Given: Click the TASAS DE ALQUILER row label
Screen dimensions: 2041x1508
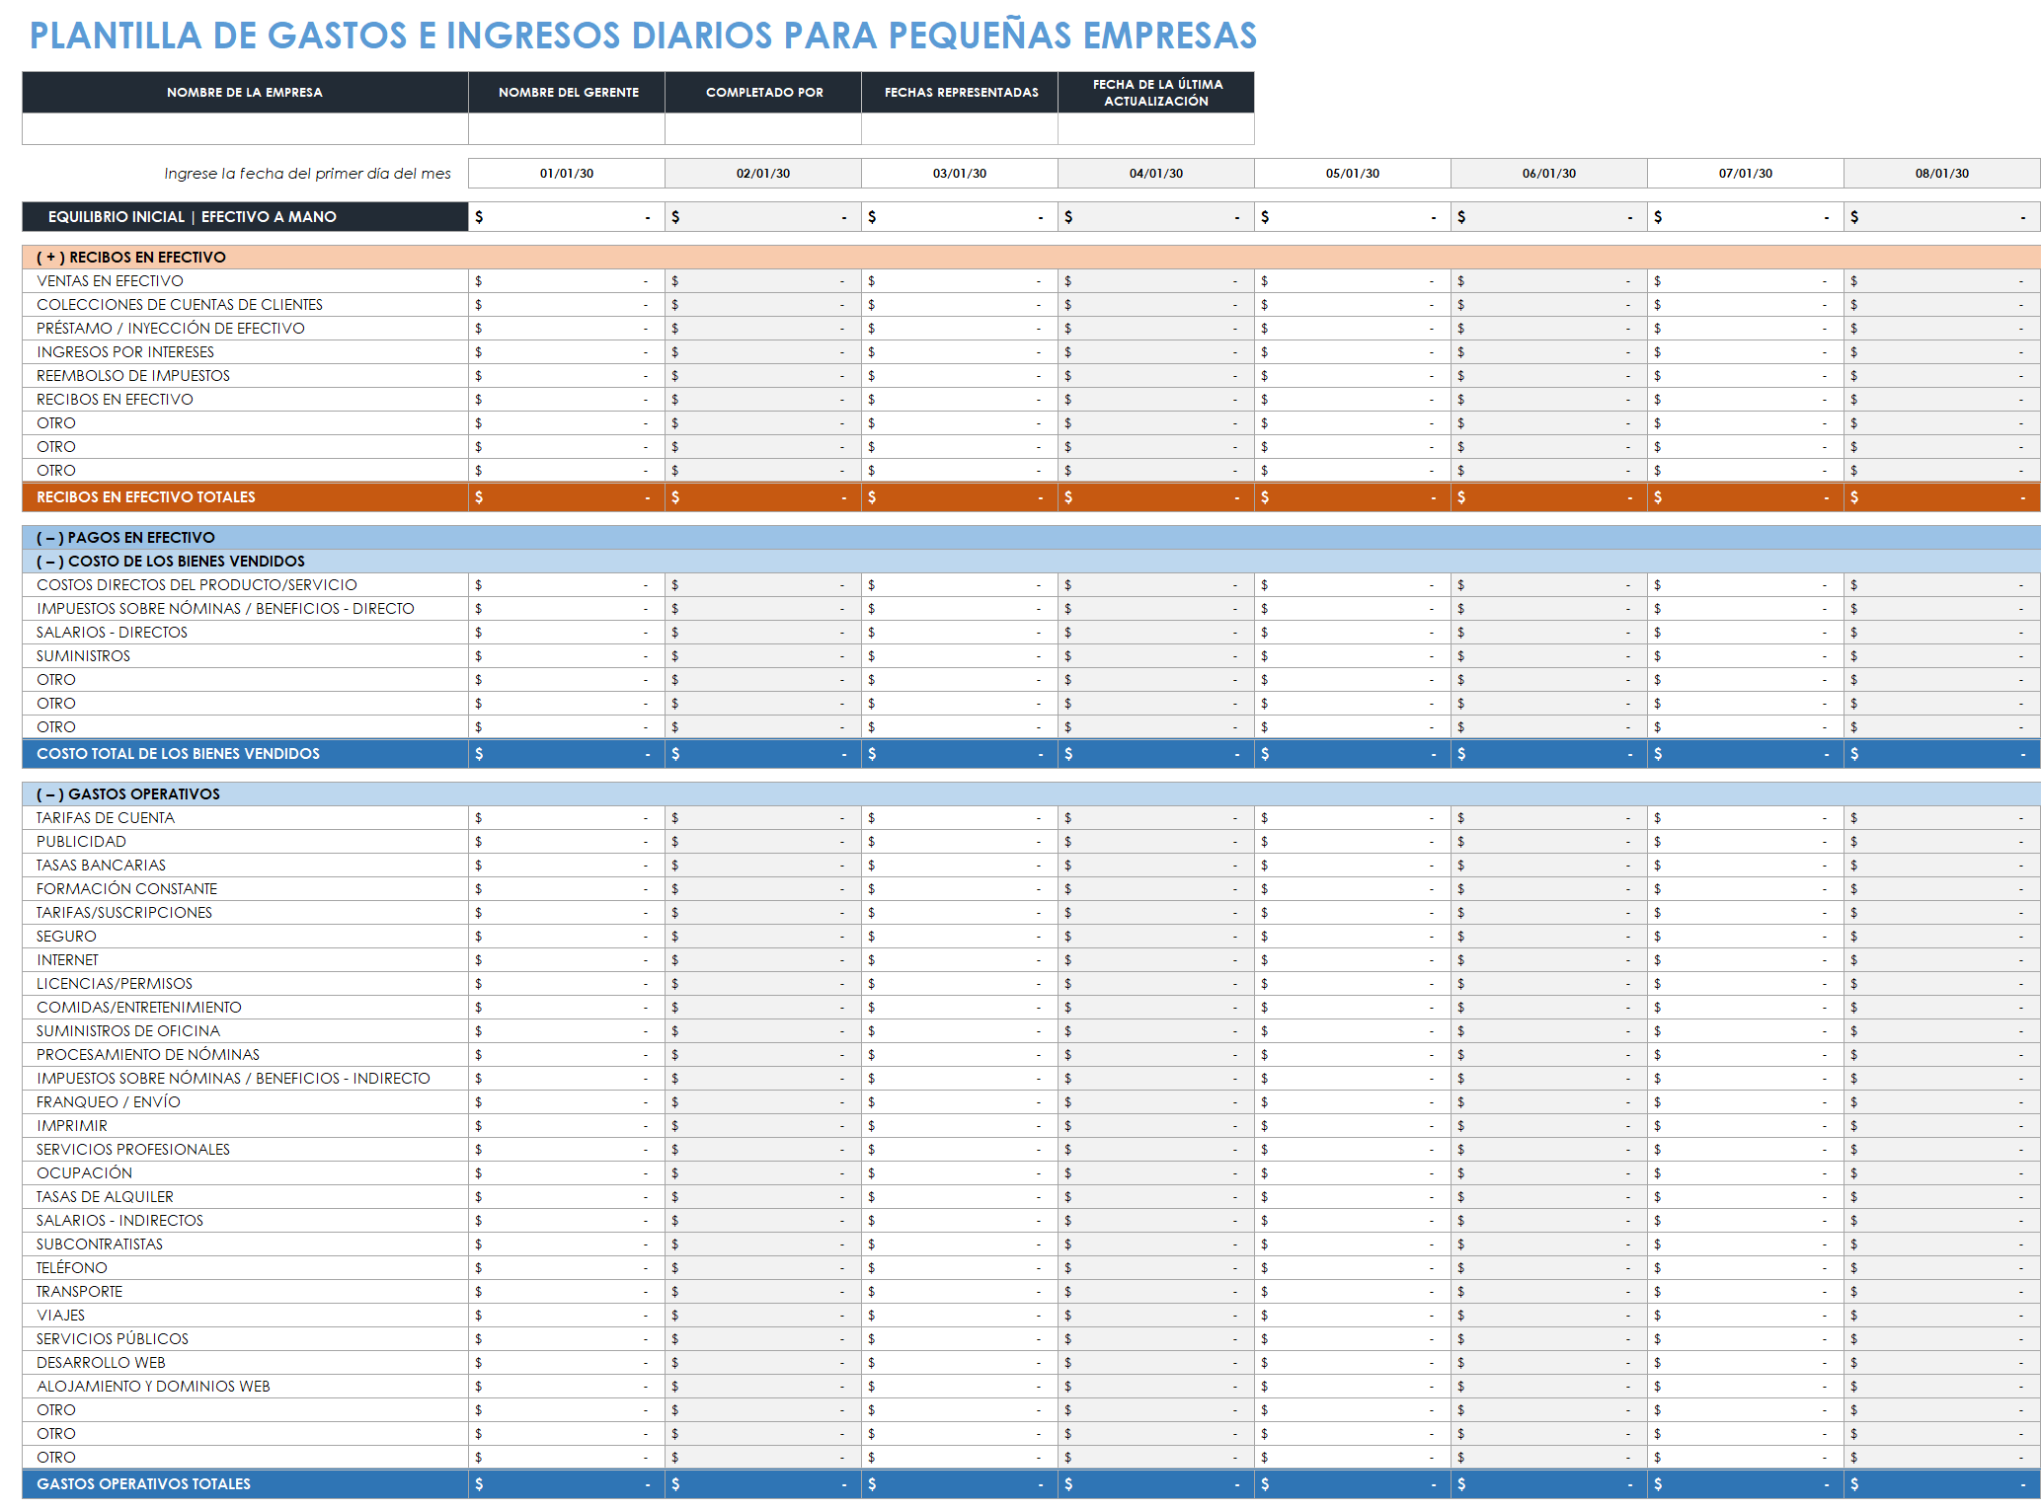Looking at the screenshot, I should [105, 1197].
